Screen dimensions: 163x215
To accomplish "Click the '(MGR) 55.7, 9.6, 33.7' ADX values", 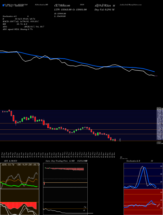I will 34,27.
